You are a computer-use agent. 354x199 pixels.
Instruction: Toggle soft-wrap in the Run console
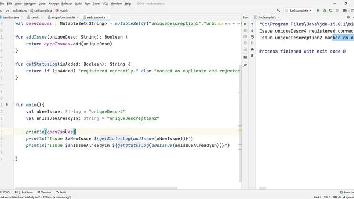tap(252, 37)
